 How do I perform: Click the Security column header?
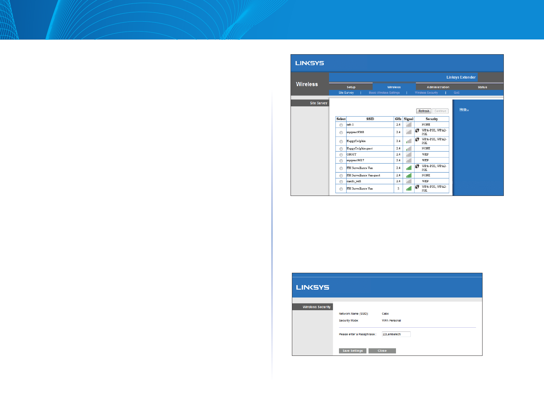coord(432,119)
